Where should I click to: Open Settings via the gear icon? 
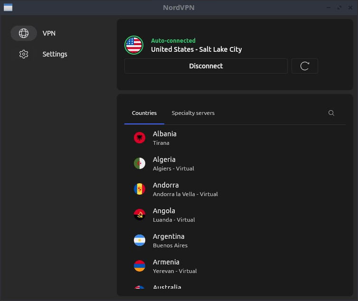[x=24, y=54]
